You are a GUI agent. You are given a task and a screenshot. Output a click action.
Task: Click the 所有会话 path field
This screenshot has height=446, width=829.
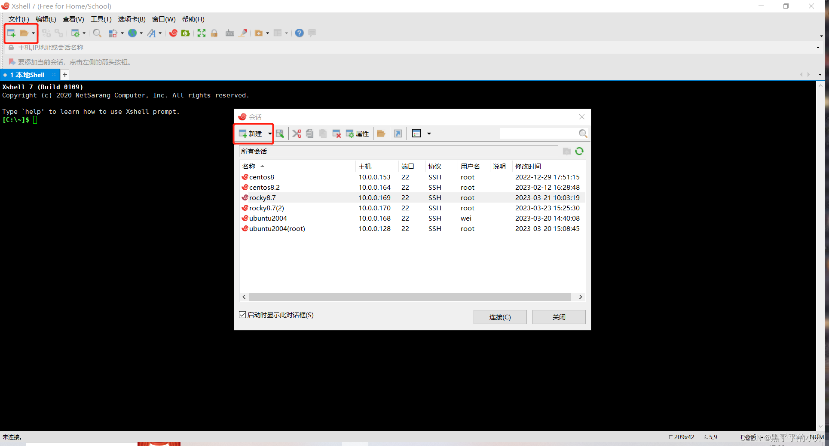398,151
